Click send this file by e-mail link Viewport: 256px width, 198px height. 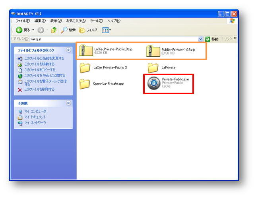pyautogui.click(x=45, y=83)
